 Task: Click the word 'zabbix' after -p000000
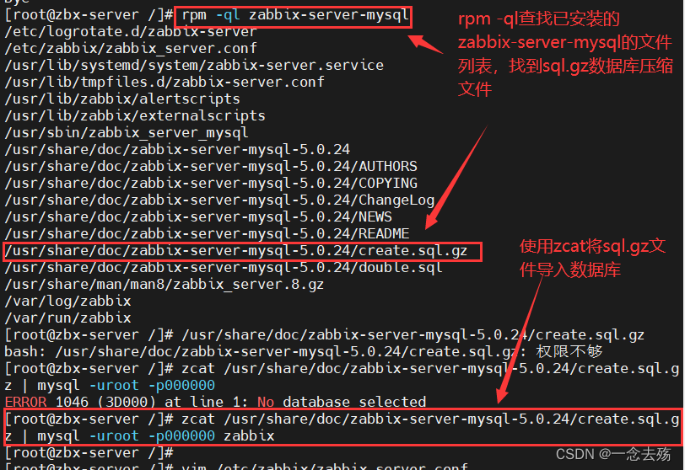click(x=249, y=436)
